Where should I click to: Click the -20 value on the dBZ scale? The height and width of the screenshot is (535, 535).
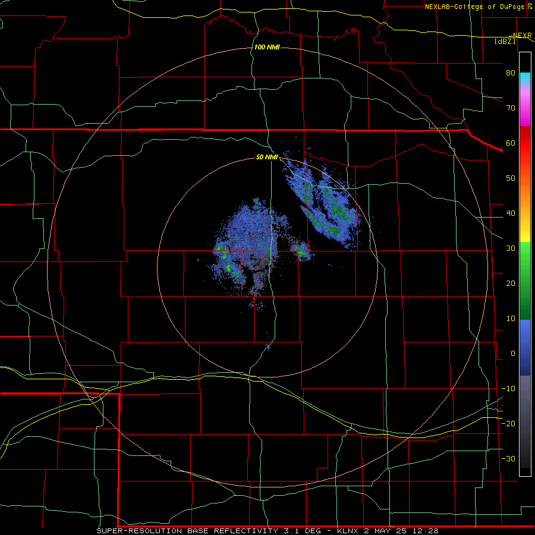click(x=508, y=424)
